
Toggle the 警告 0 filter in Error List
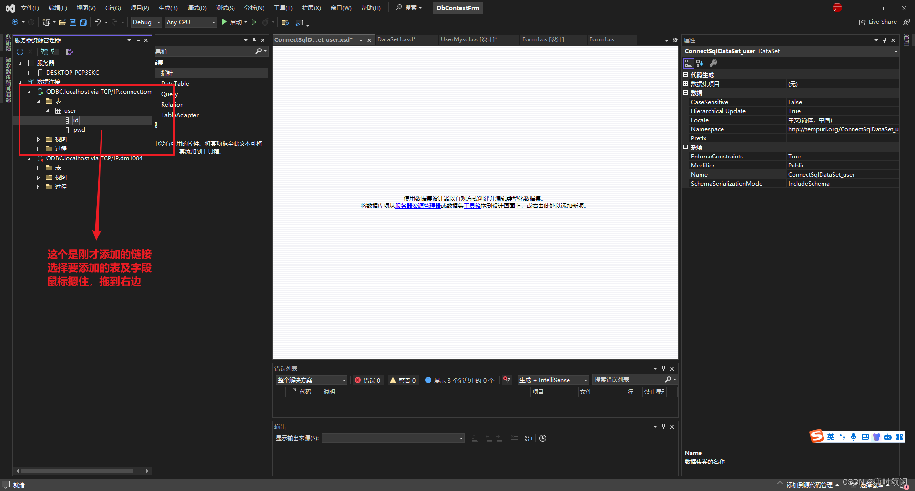tap(403, 380)
